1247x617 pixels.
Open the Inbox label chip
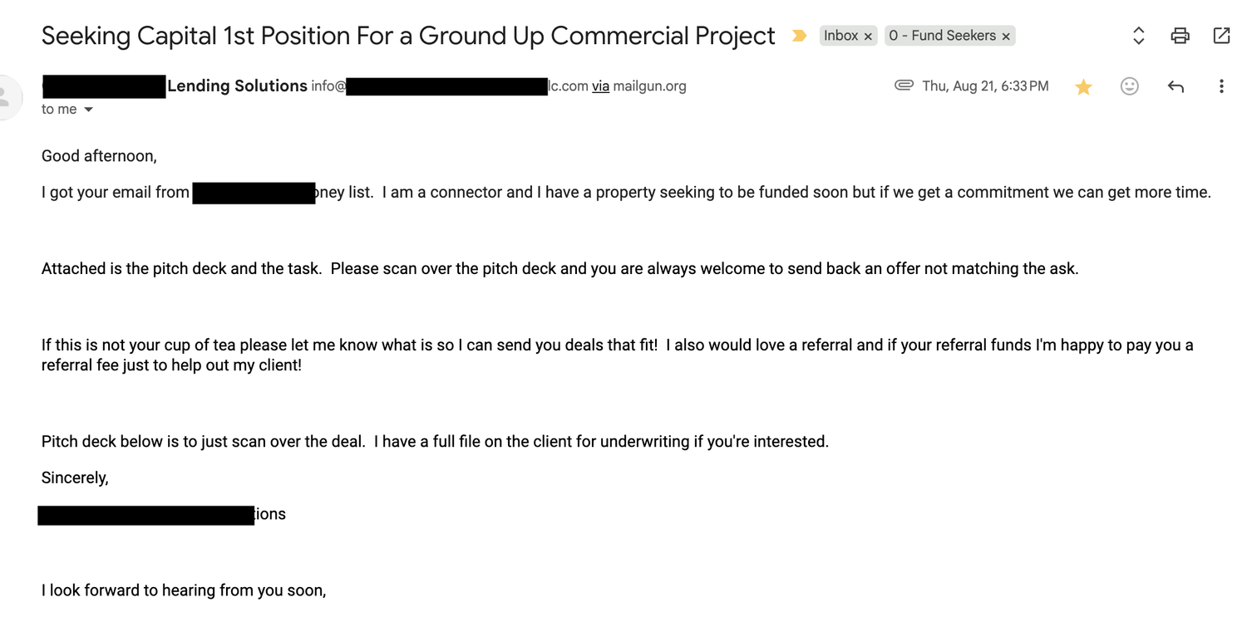click(840, 36)
